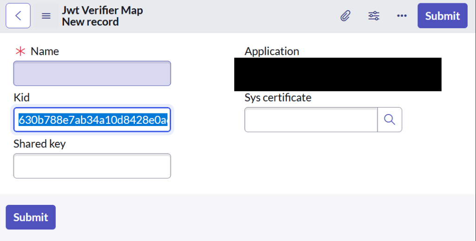Click the paperclip attachments icon

coord(345,16)
